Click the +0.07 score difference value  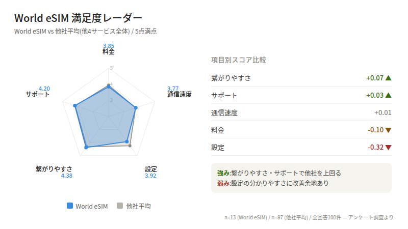(x=374, y=78)
